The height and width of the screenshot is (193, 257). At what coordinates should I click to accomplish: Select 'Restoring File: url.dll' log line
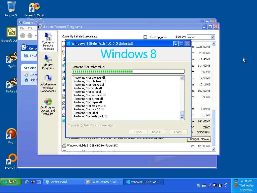click(86, 113)
